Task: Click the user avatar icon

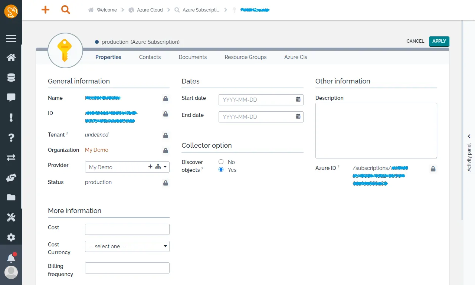Action: [11, 272]
